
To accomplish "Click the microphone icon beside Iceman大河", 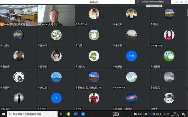I will pyautogui.click(x=39, y=24).
